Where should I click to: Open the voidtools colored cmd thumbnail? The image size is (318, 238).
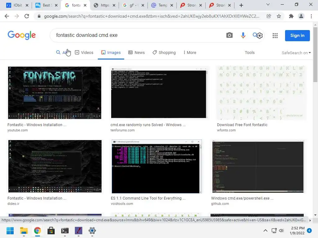coord(157,166)
